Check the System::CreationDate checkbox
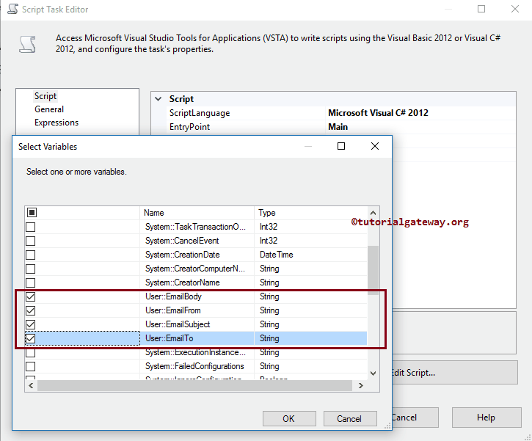Image resolution: width=532 pixels, height=441 pixels. [x=31, y=255]
